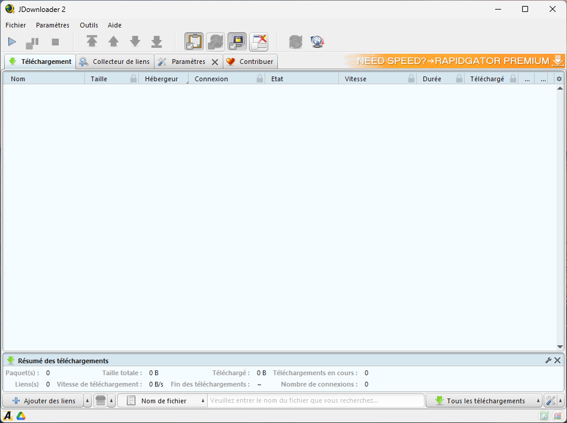Click Ajouter des liens button
This screenshot has height=423, width=567.
pos(43,401)
